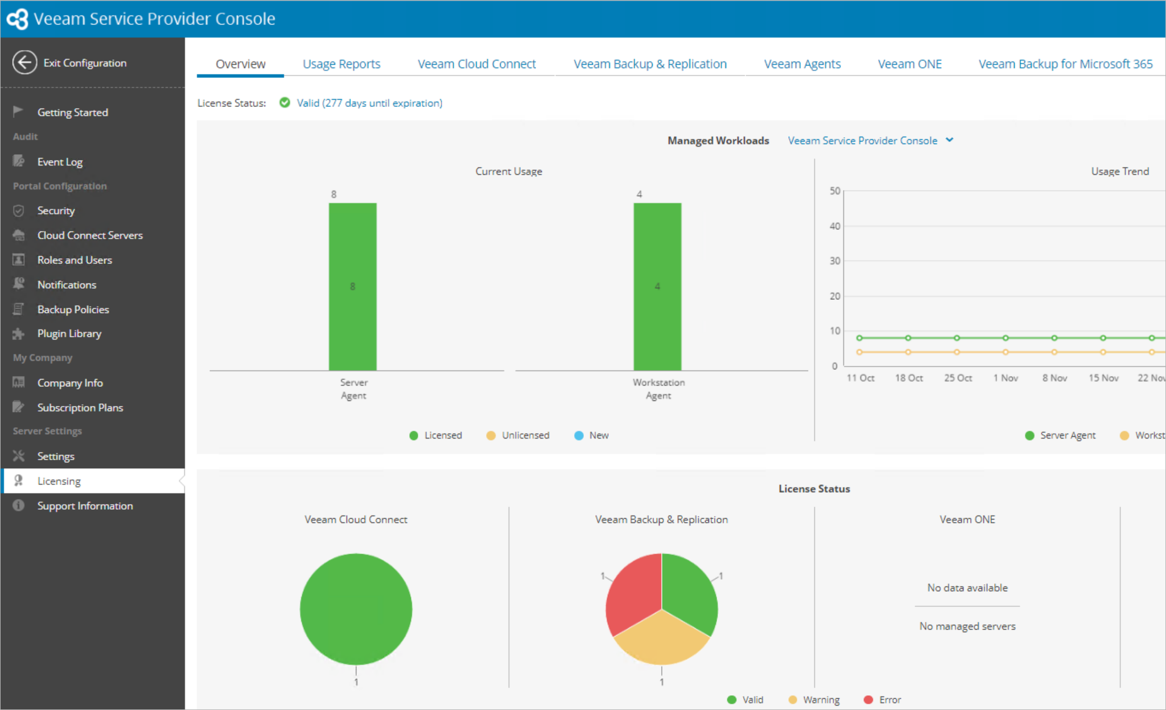Viewport: 1166px width, 710px height.
Task: Click the Veeam logo icon in header
Action: [17, 19]
